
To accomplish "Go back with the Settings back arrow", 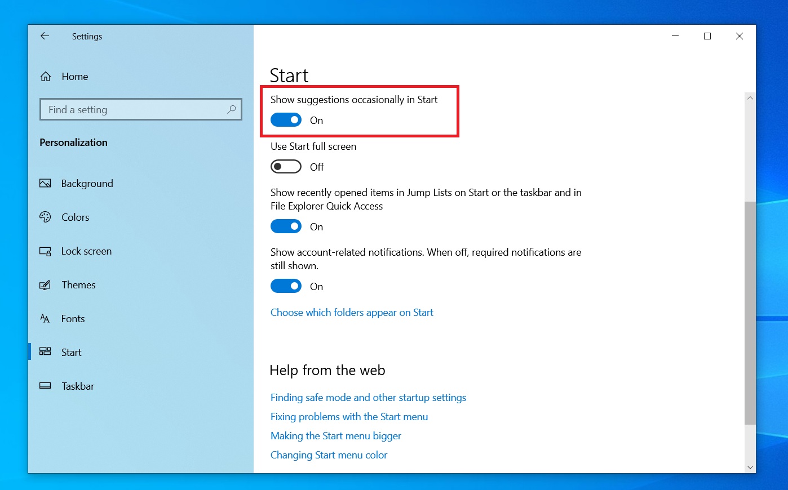I will point(45,36).
